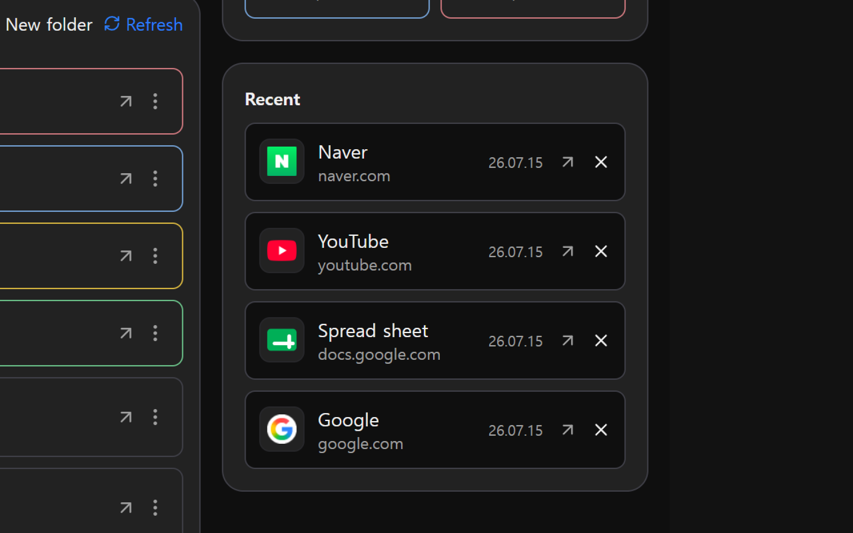The width and height of the screenshot is (853, 533).
Task: Select the docs.google.com URL text
Action: pyautogui.click(x=379, y=354)
